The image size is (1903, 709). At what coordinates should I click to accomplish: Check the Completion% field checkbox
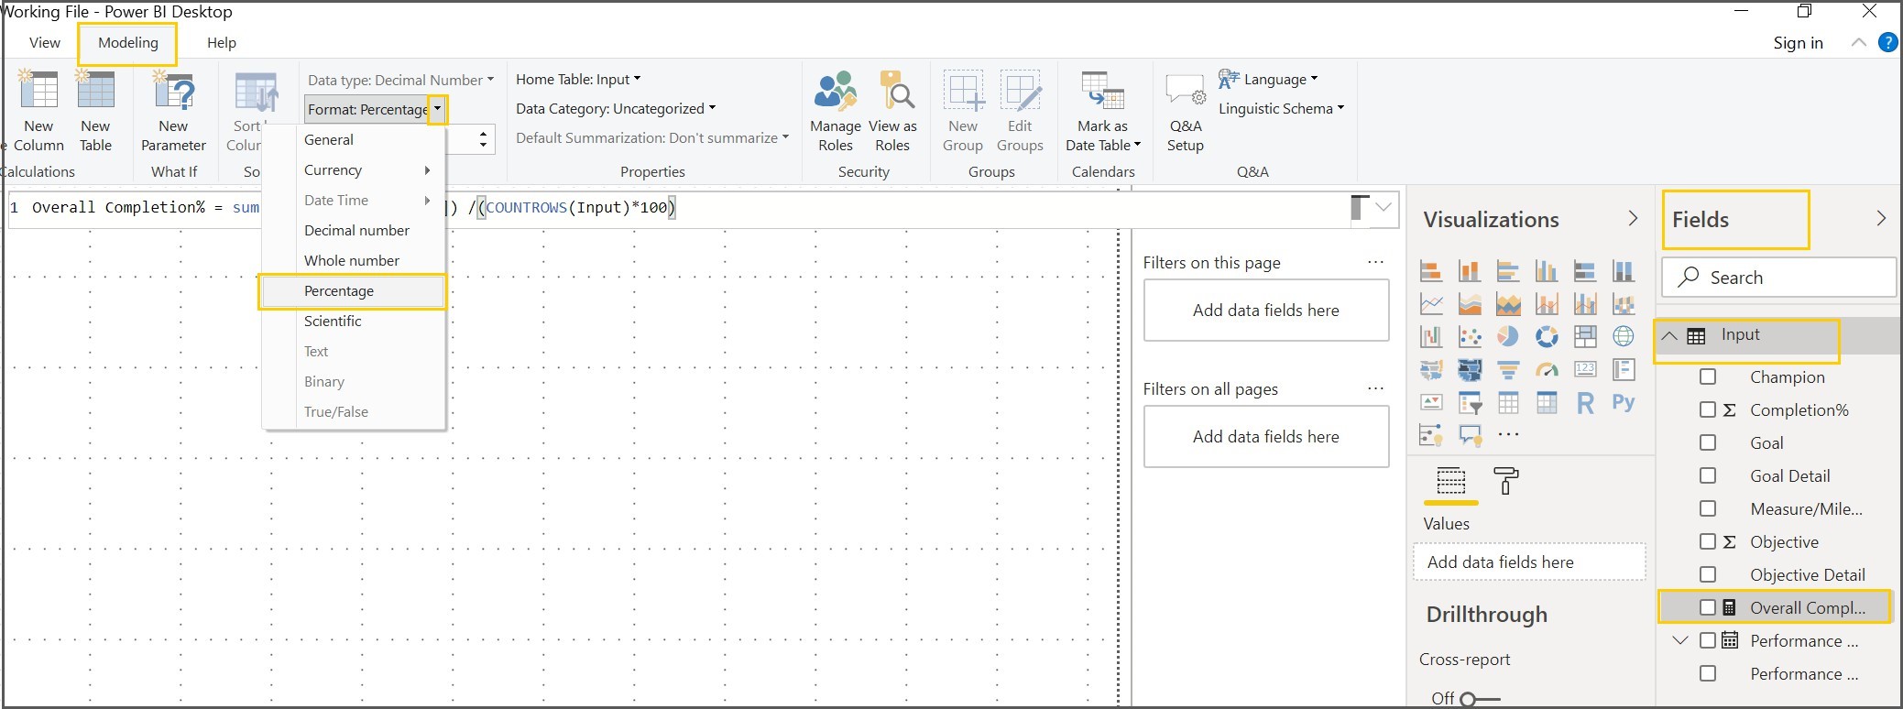(1708, 409)
